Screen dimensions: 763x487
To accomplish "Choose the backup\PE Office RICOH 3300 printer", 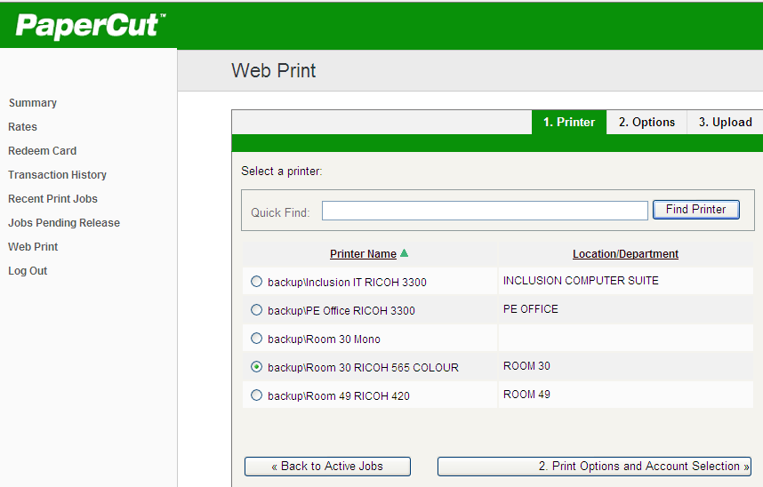I will (257, 310).
